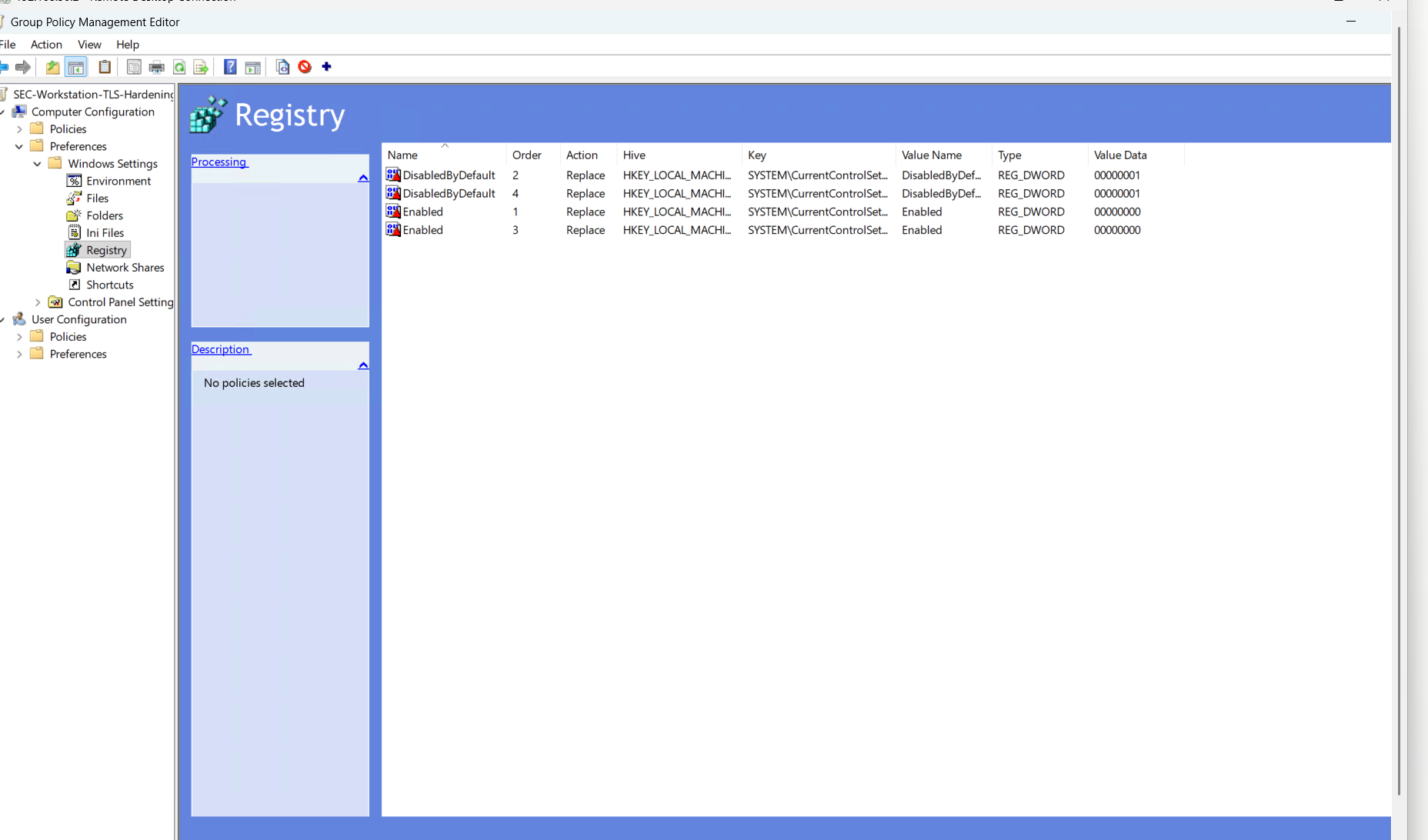1428x840 pixels.
Task: Click icon of Order 1 Enabled item
Action: (393, 212)
